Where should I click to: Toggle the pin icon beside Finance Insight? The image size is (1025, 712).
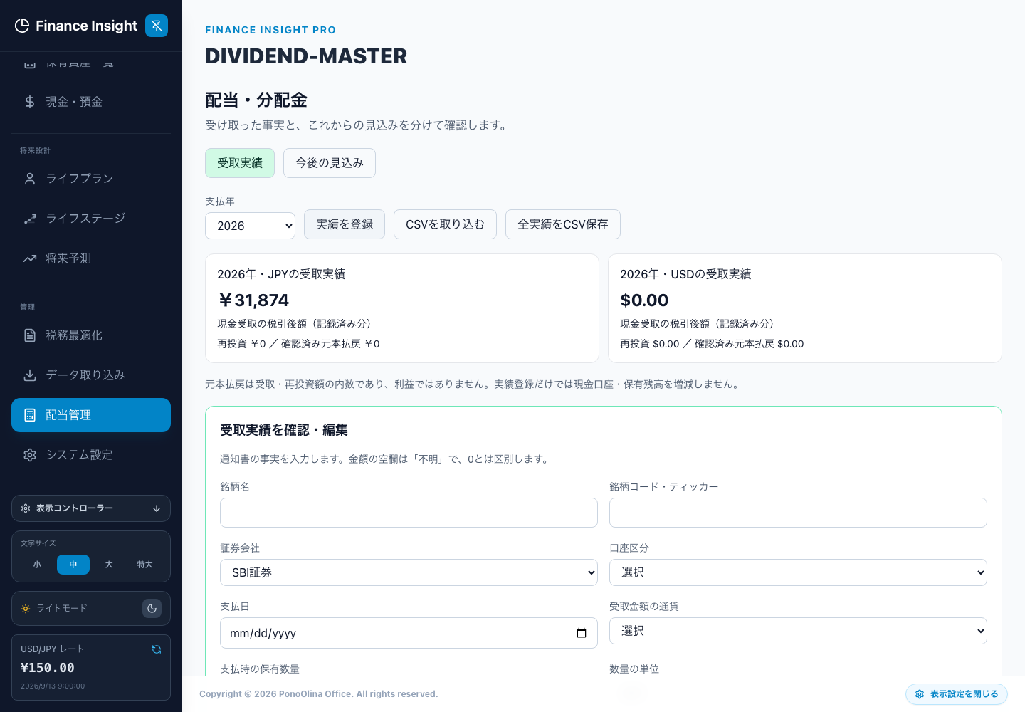157,26
